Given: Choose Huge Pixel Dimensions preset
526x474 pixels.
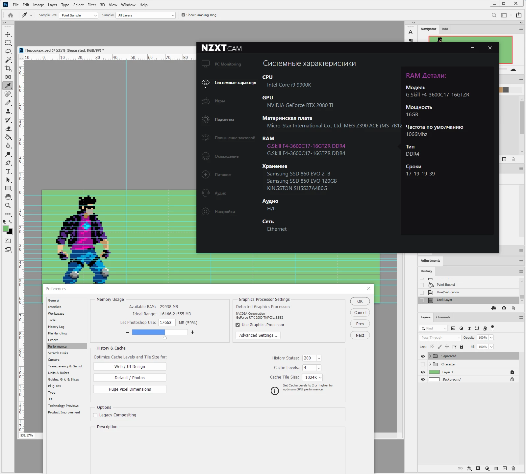Looking at the screenshot, I should pyautogui.click(x=130, y=389).
